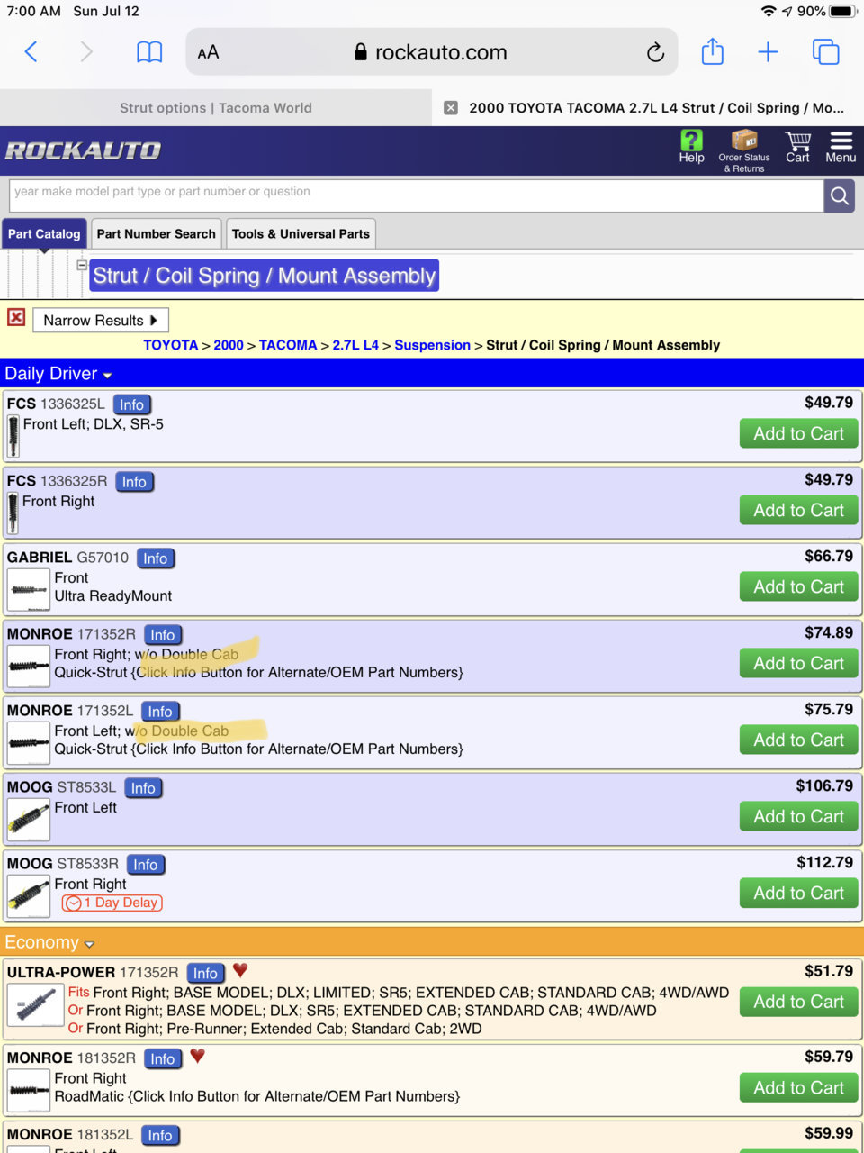Screen dimensions: 864x1153
Task: View the shopping Cart
Action: (x=797, y=148)
